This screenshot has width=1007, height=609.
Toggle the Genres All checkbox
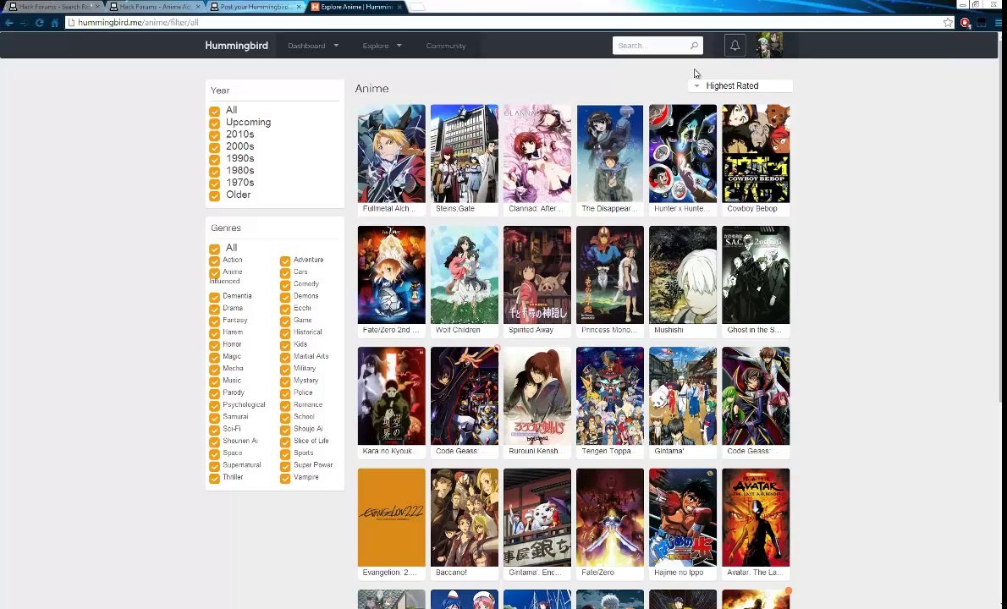click(x=214, y=249)
